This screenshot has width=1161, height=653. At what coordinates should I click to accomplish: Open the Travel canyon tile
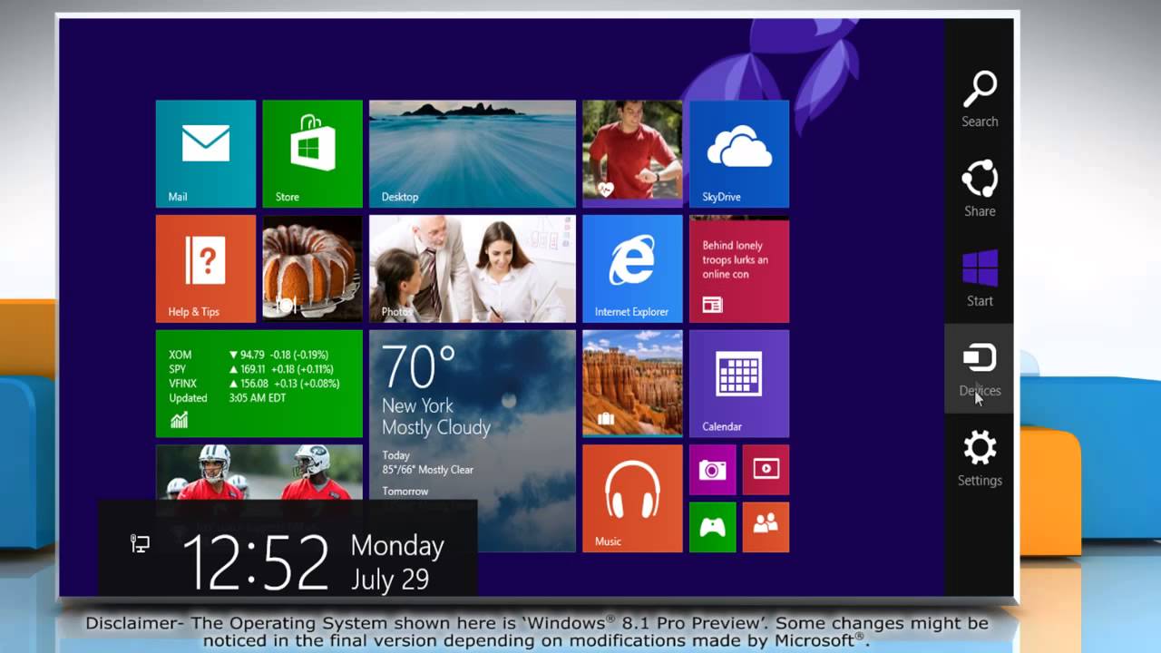tap(632, 384)
